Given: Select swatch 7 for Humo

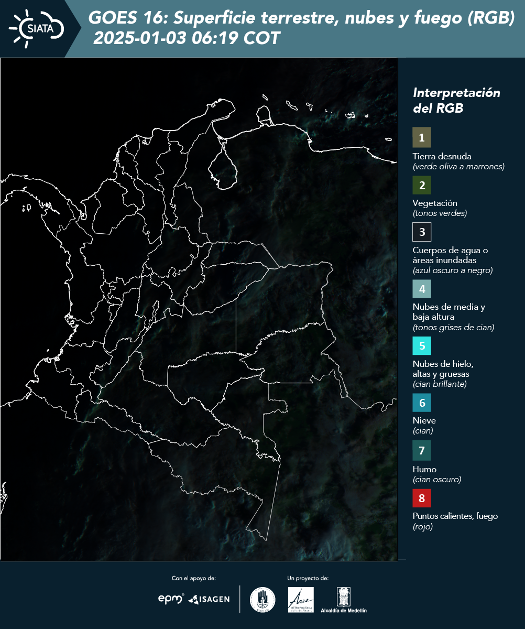Looking at the screenshot, I should point(422,450).
